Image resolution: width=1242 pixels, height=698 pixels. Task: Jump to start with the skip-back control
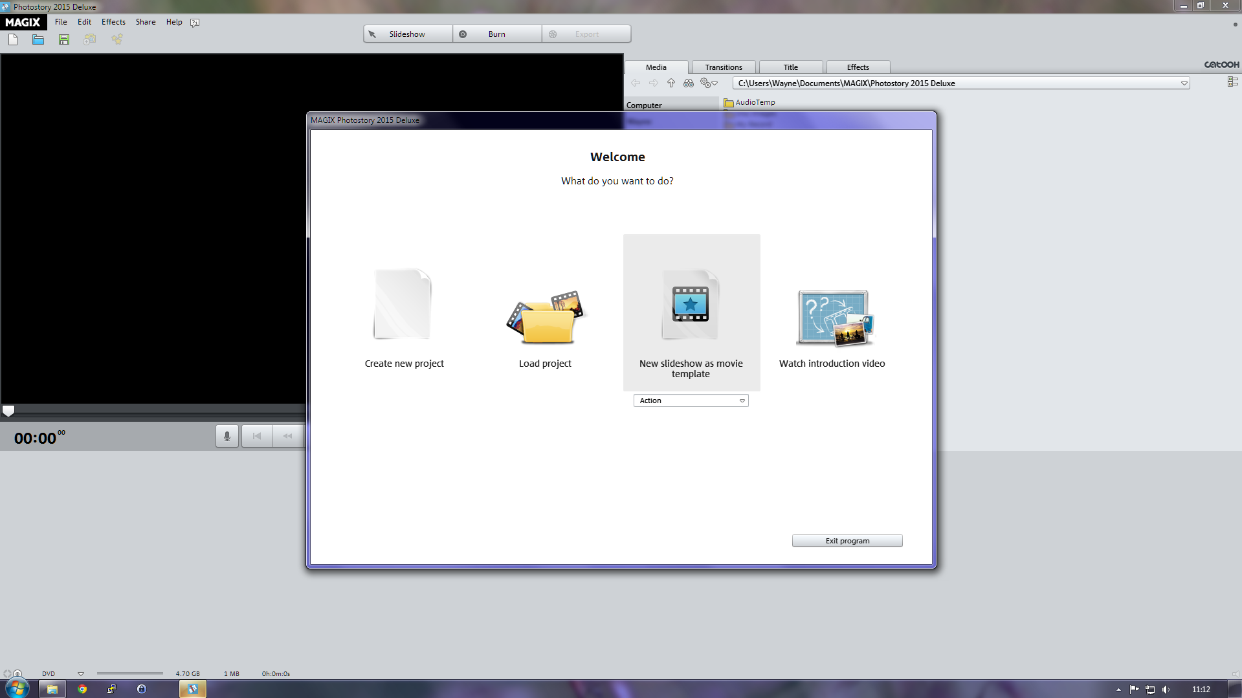(x=257, y=436)
